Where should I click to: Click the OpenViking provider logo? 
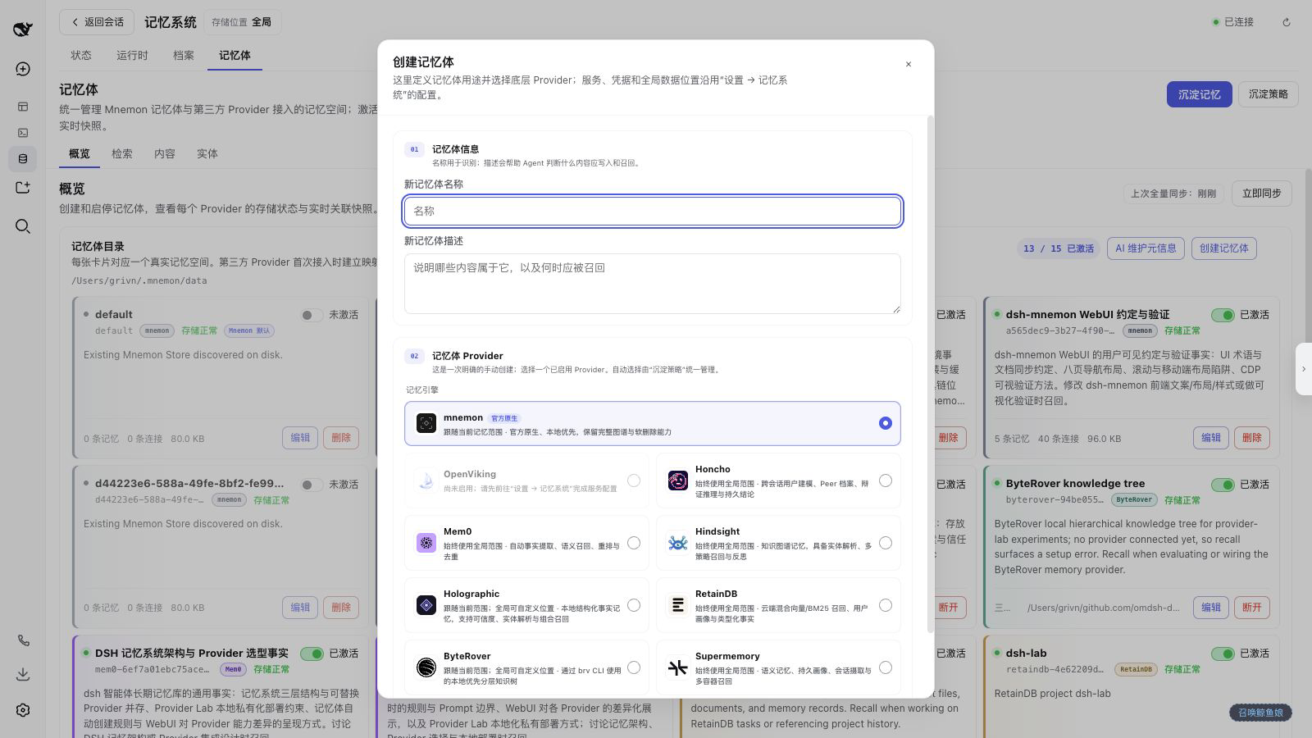click(x=426, y=481)
